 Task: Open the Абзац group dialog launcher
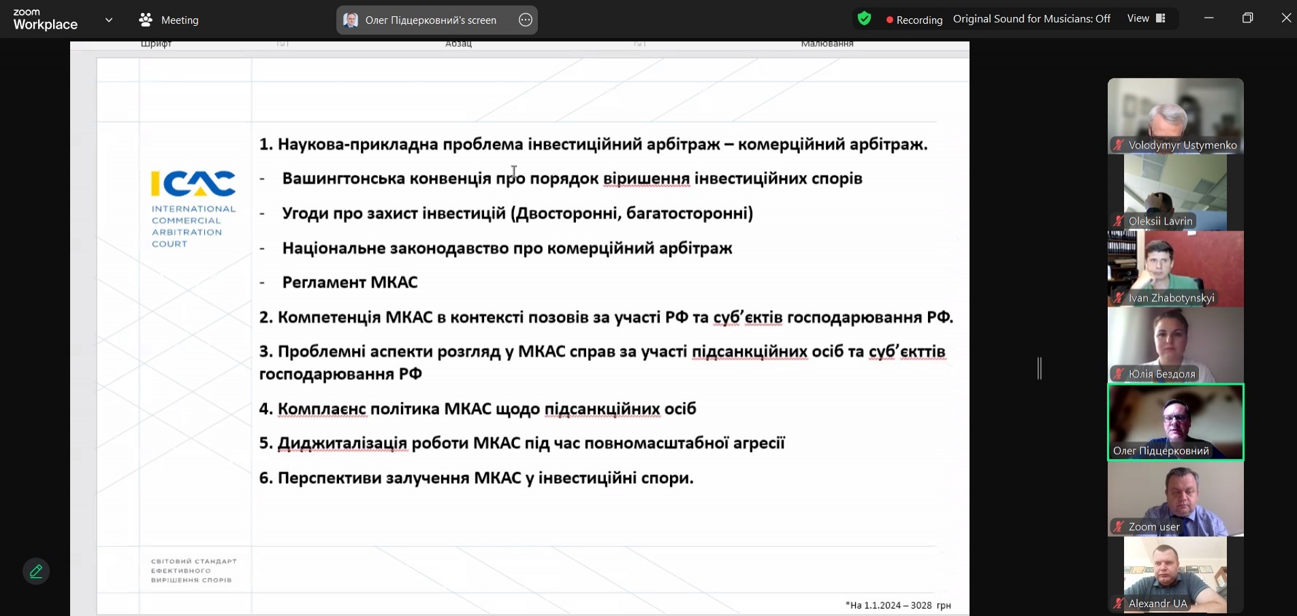[639, 44]
